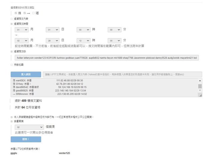Open the start month dropdown showing 01

(x=21, y=30)
